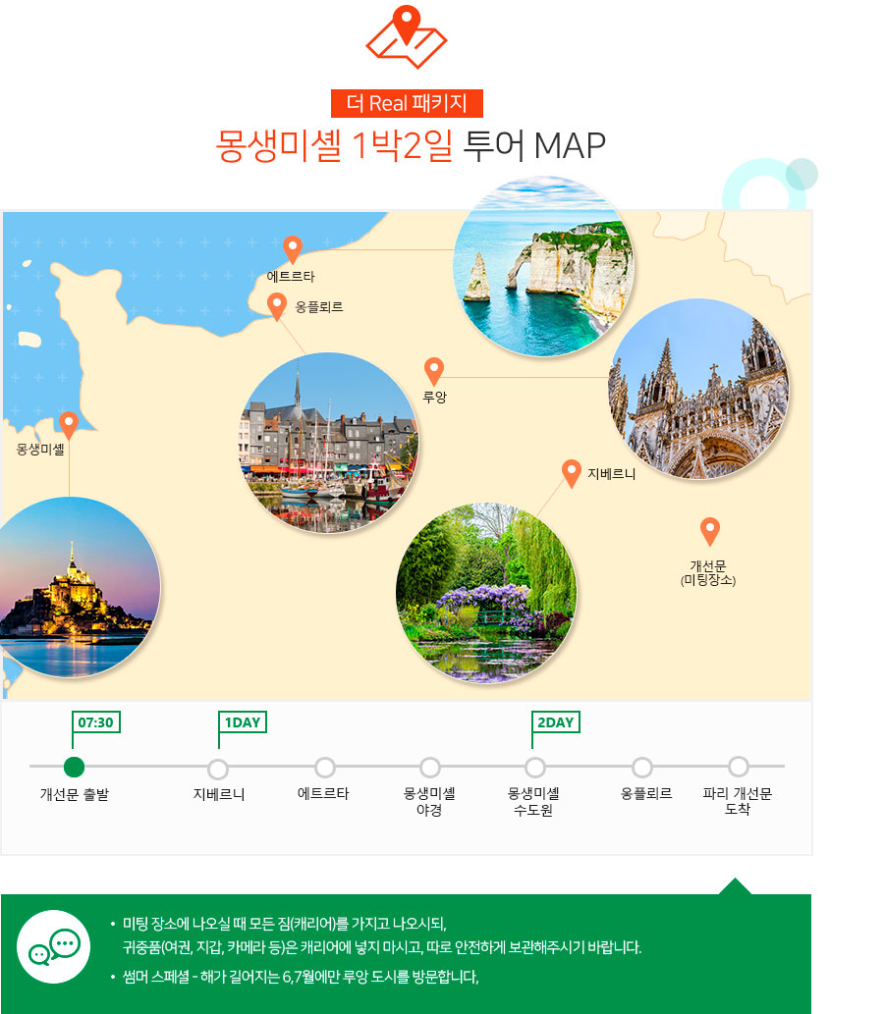Screen dimensions: 884x1014
Task: Select the 몽생미셸 야경 timeline stop circle
Action: [x=429, y=768]
